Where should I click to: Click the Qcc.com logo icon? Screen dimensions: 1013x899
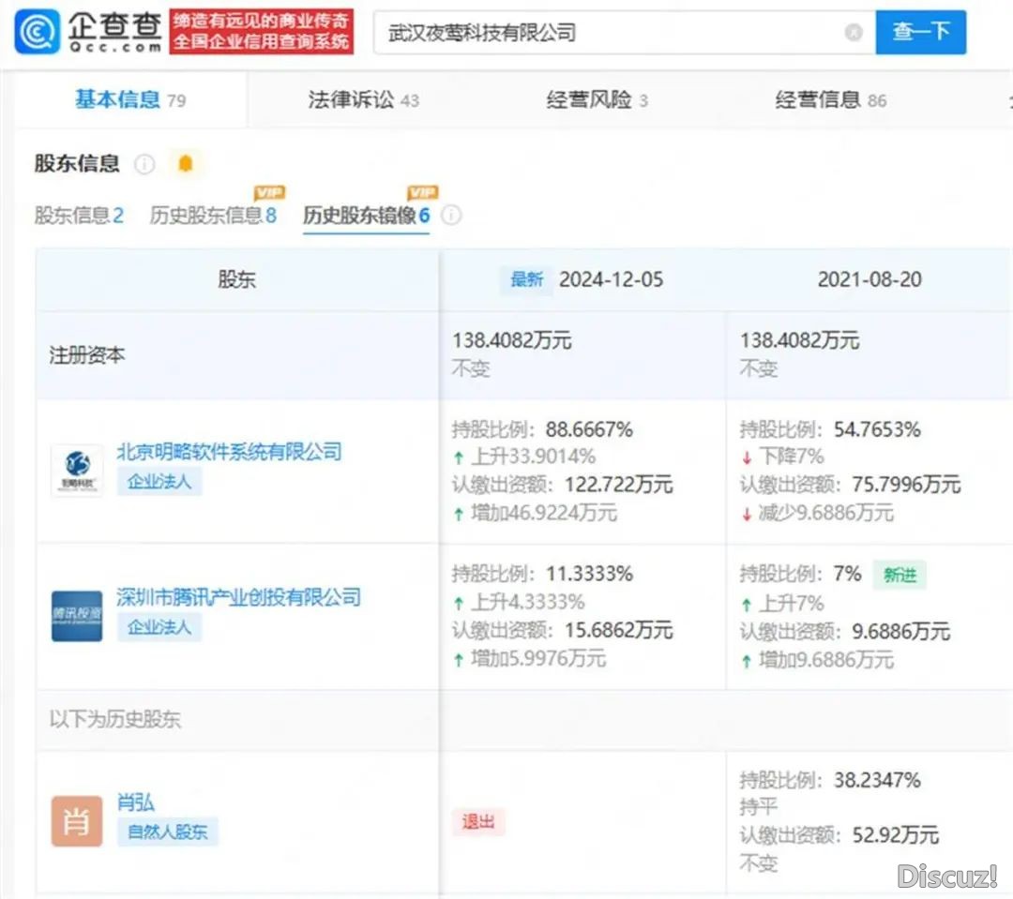click(x=38, y=32)
